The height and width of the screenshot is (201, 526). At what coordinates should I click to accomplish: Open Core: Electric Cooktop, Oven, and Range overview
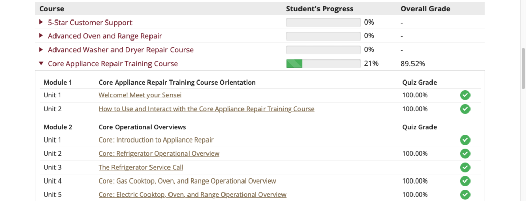tap(193, 195)
